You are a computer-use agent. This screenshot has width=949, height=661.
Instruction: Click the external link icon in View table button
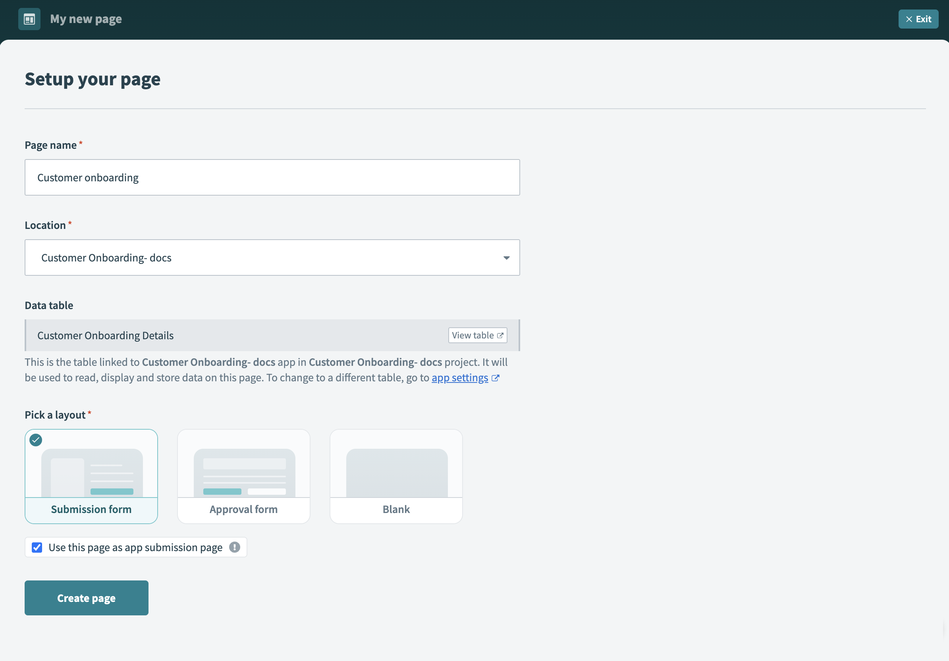500,335
